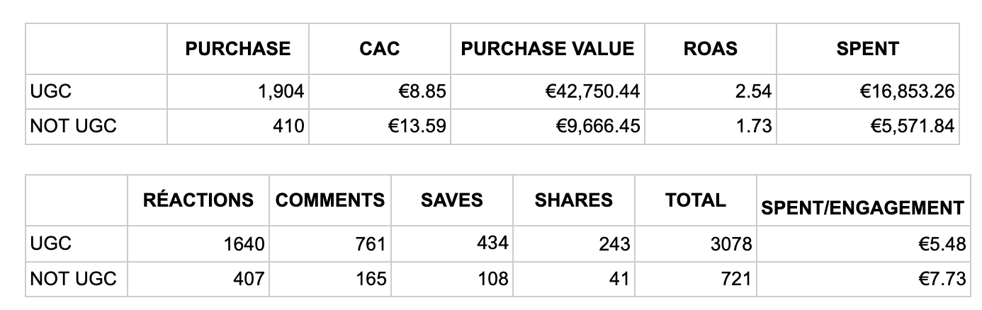Select the ROAS column header
The width and height of the screenshot is (982, 310).
pos(710,49)
